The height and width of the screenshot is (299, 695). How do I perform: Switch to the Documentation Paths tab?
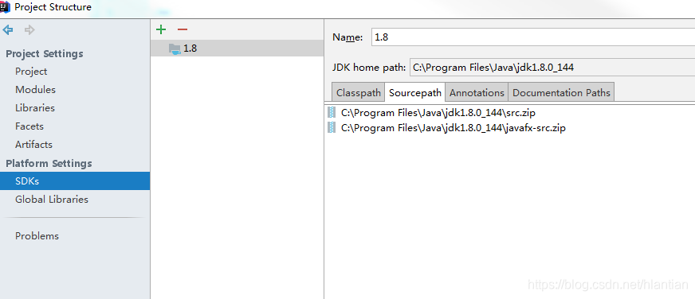tap(561, 93)
